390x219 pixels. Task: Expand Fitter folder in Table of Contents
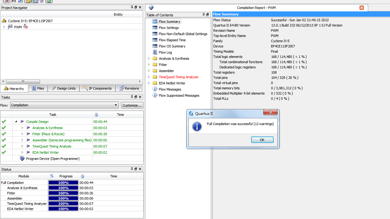click(149, 65)
